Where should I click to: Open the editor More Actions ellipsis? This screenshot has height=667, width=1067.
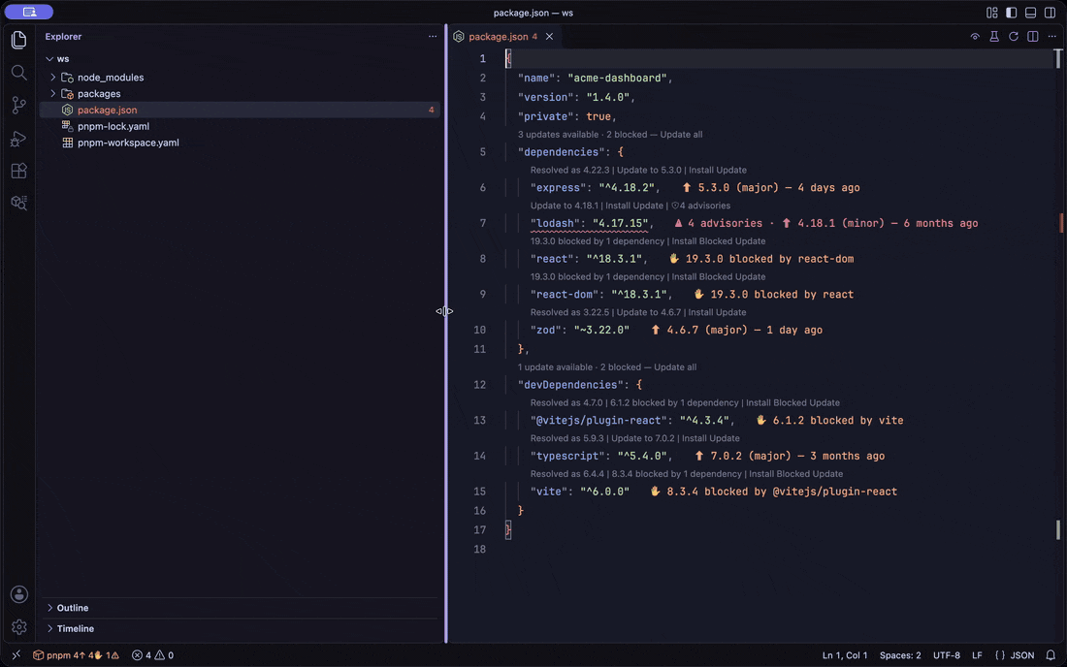[1052, 37]
